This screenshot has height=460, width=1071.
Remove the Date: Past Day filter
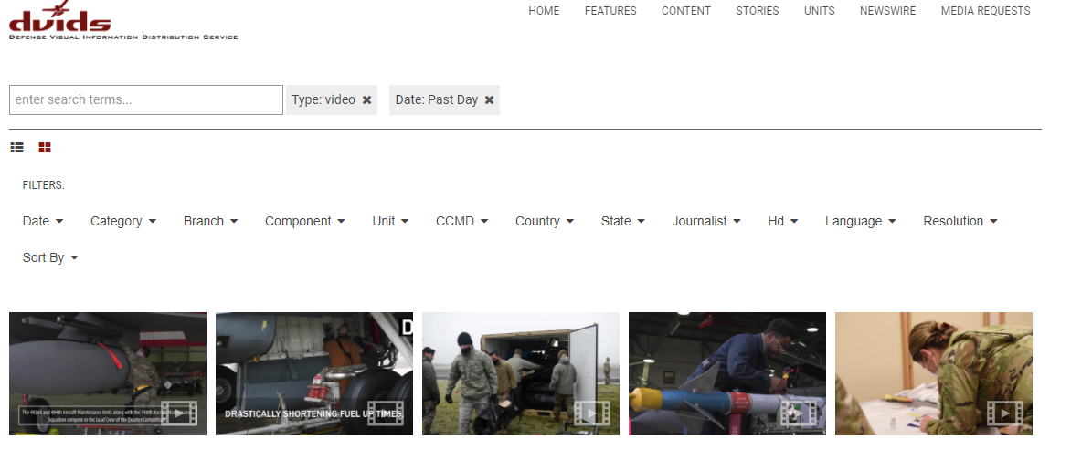(490, 100)
